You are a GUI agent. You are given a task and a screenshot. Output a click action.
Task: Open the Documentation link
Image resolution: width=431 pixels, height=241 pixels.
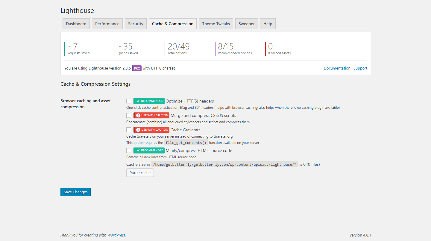click(337, 68)
